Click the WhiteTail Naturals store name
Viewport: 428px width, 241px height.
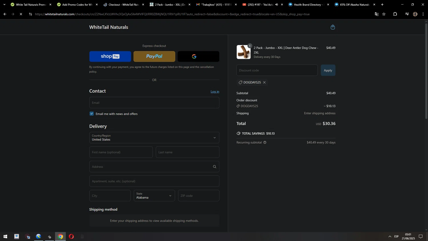109,27
